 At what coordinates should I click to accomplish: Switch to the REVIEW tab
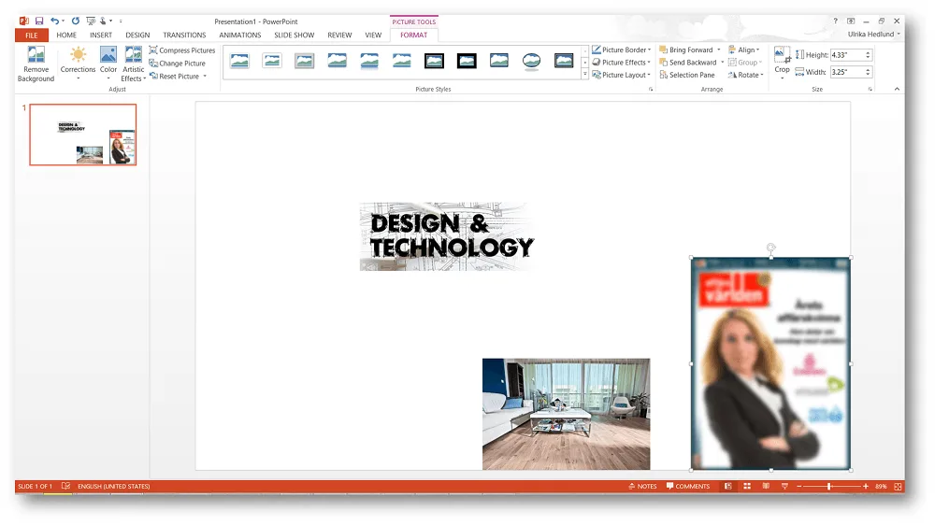click(339, 35)
